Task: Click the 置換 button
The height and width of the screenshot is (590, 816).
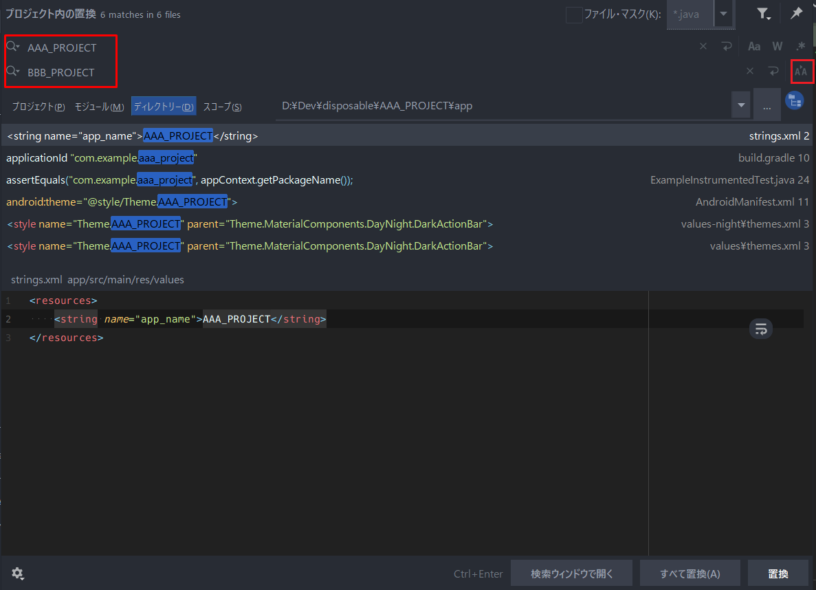Action: pyautogui.click(x=778, y=573)
